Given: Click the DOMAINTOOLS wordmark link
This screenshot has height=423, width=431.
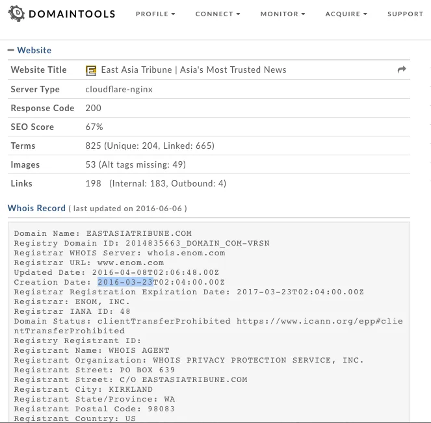Looking at the screenshot, I should tap(72, 14).
